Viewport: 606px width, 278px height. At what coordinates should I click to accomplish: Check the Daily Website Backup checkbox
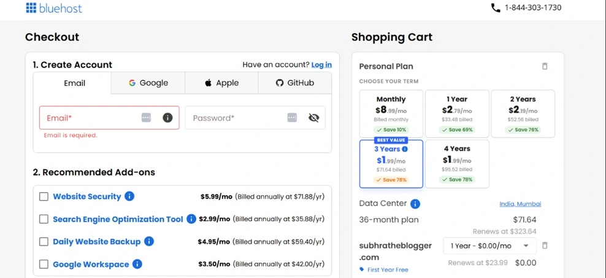pos(44,242)
